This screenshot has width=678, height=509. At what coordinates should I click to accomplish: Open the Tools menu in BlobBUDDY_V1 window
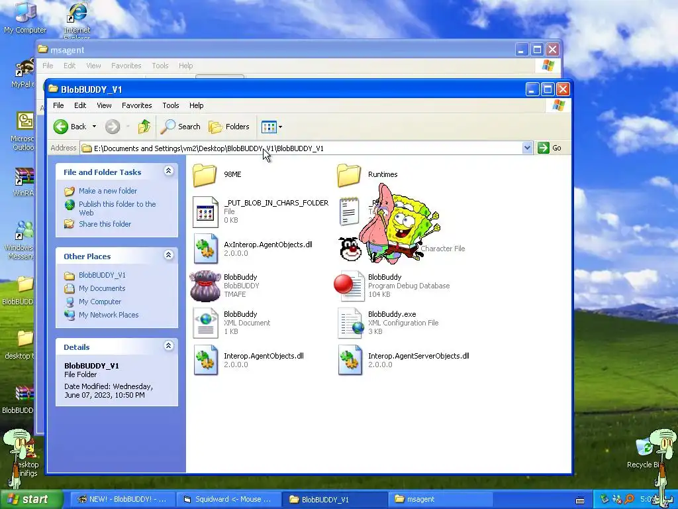[170, 105]
